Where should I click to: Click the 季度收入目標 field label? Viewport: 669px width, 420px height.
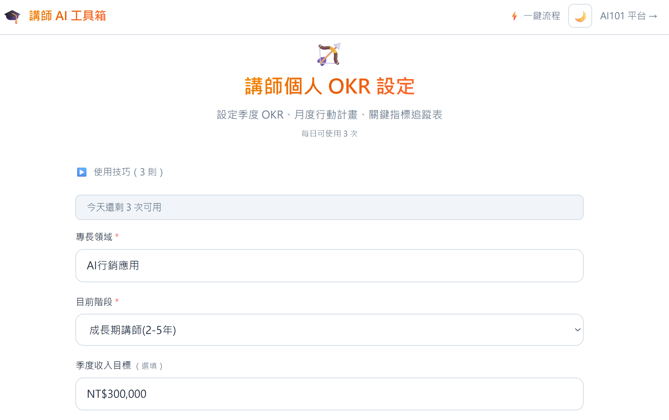(x=103, y=365)
